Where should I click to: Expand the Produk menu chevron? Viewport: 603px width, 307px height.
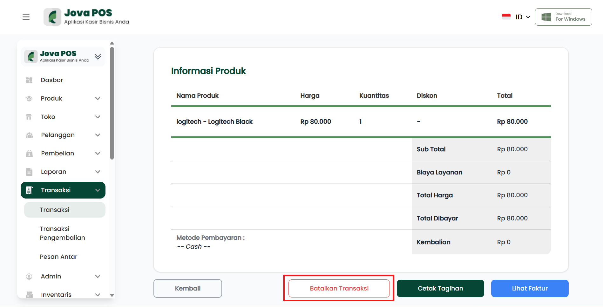[98, 99]
